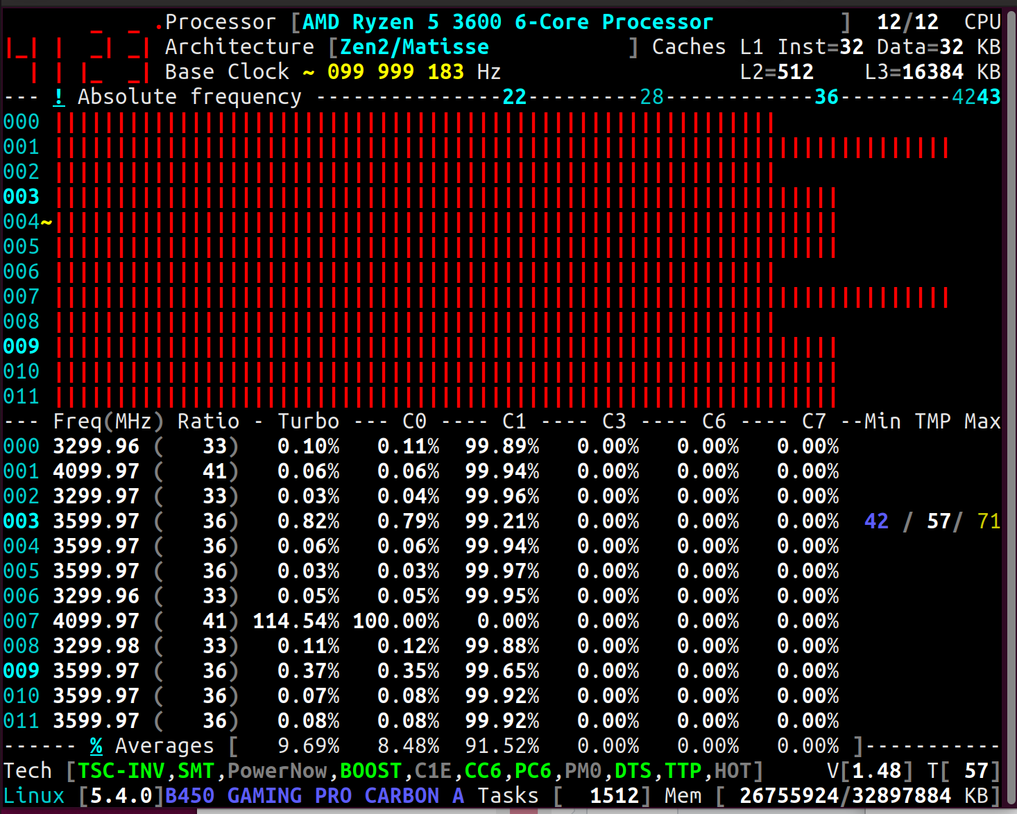Click the percent sign before Averages
This screenshot has height=814, width=1017.
pos(96,746)
